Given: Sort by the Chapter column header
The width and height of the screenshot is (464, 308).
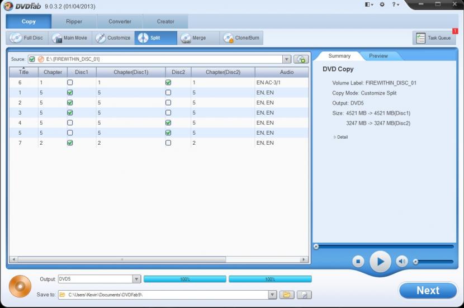Looking at the screenshot, I should [x=53, y=72].
